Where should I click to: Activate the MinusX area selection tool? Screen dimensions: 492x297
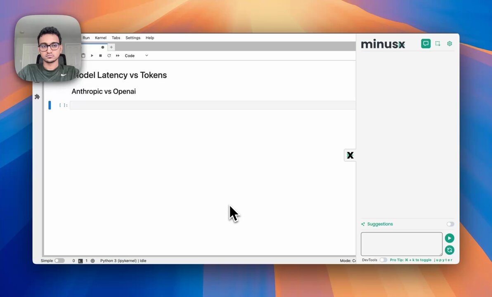point(438,44)
